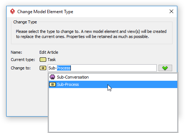Click the Sub-Conversation hexagon icon

coord(52,77)
